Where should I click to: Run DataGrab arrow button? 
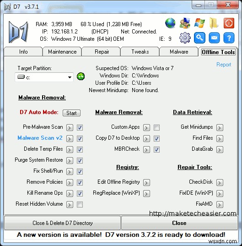[x=220, y=149]
